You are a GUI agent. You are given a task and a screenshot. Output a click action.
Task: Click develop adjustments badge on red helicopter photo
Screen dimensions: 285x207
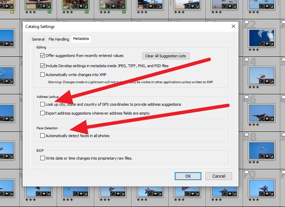[x=271, y=82]
